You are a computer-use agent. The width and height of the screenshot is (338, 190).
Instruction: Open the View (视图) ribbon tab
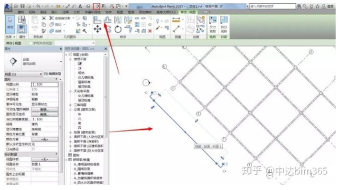[x=120, y=12]
